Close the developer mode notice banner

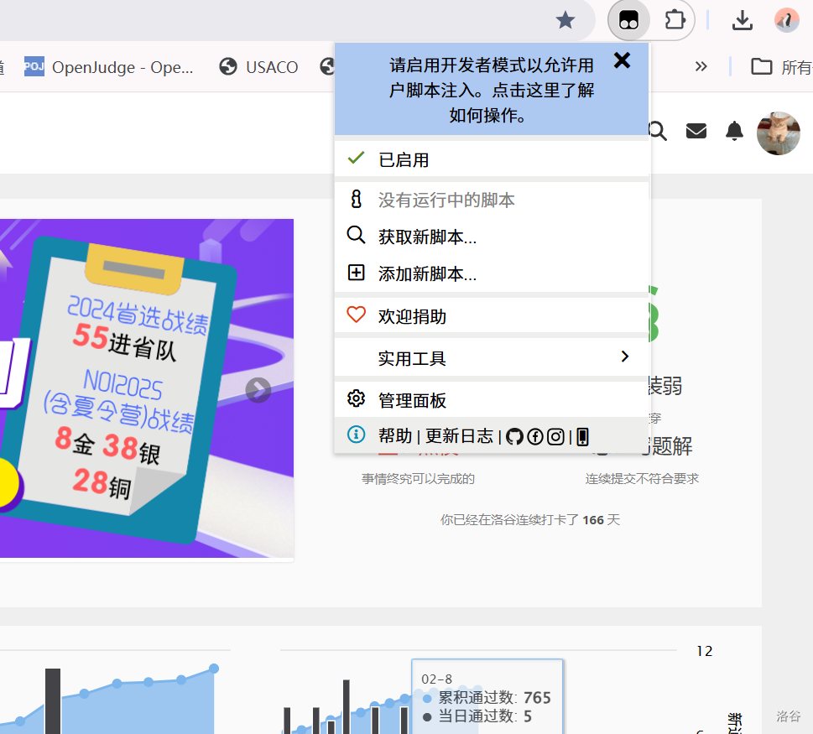[x=622, y=60]
